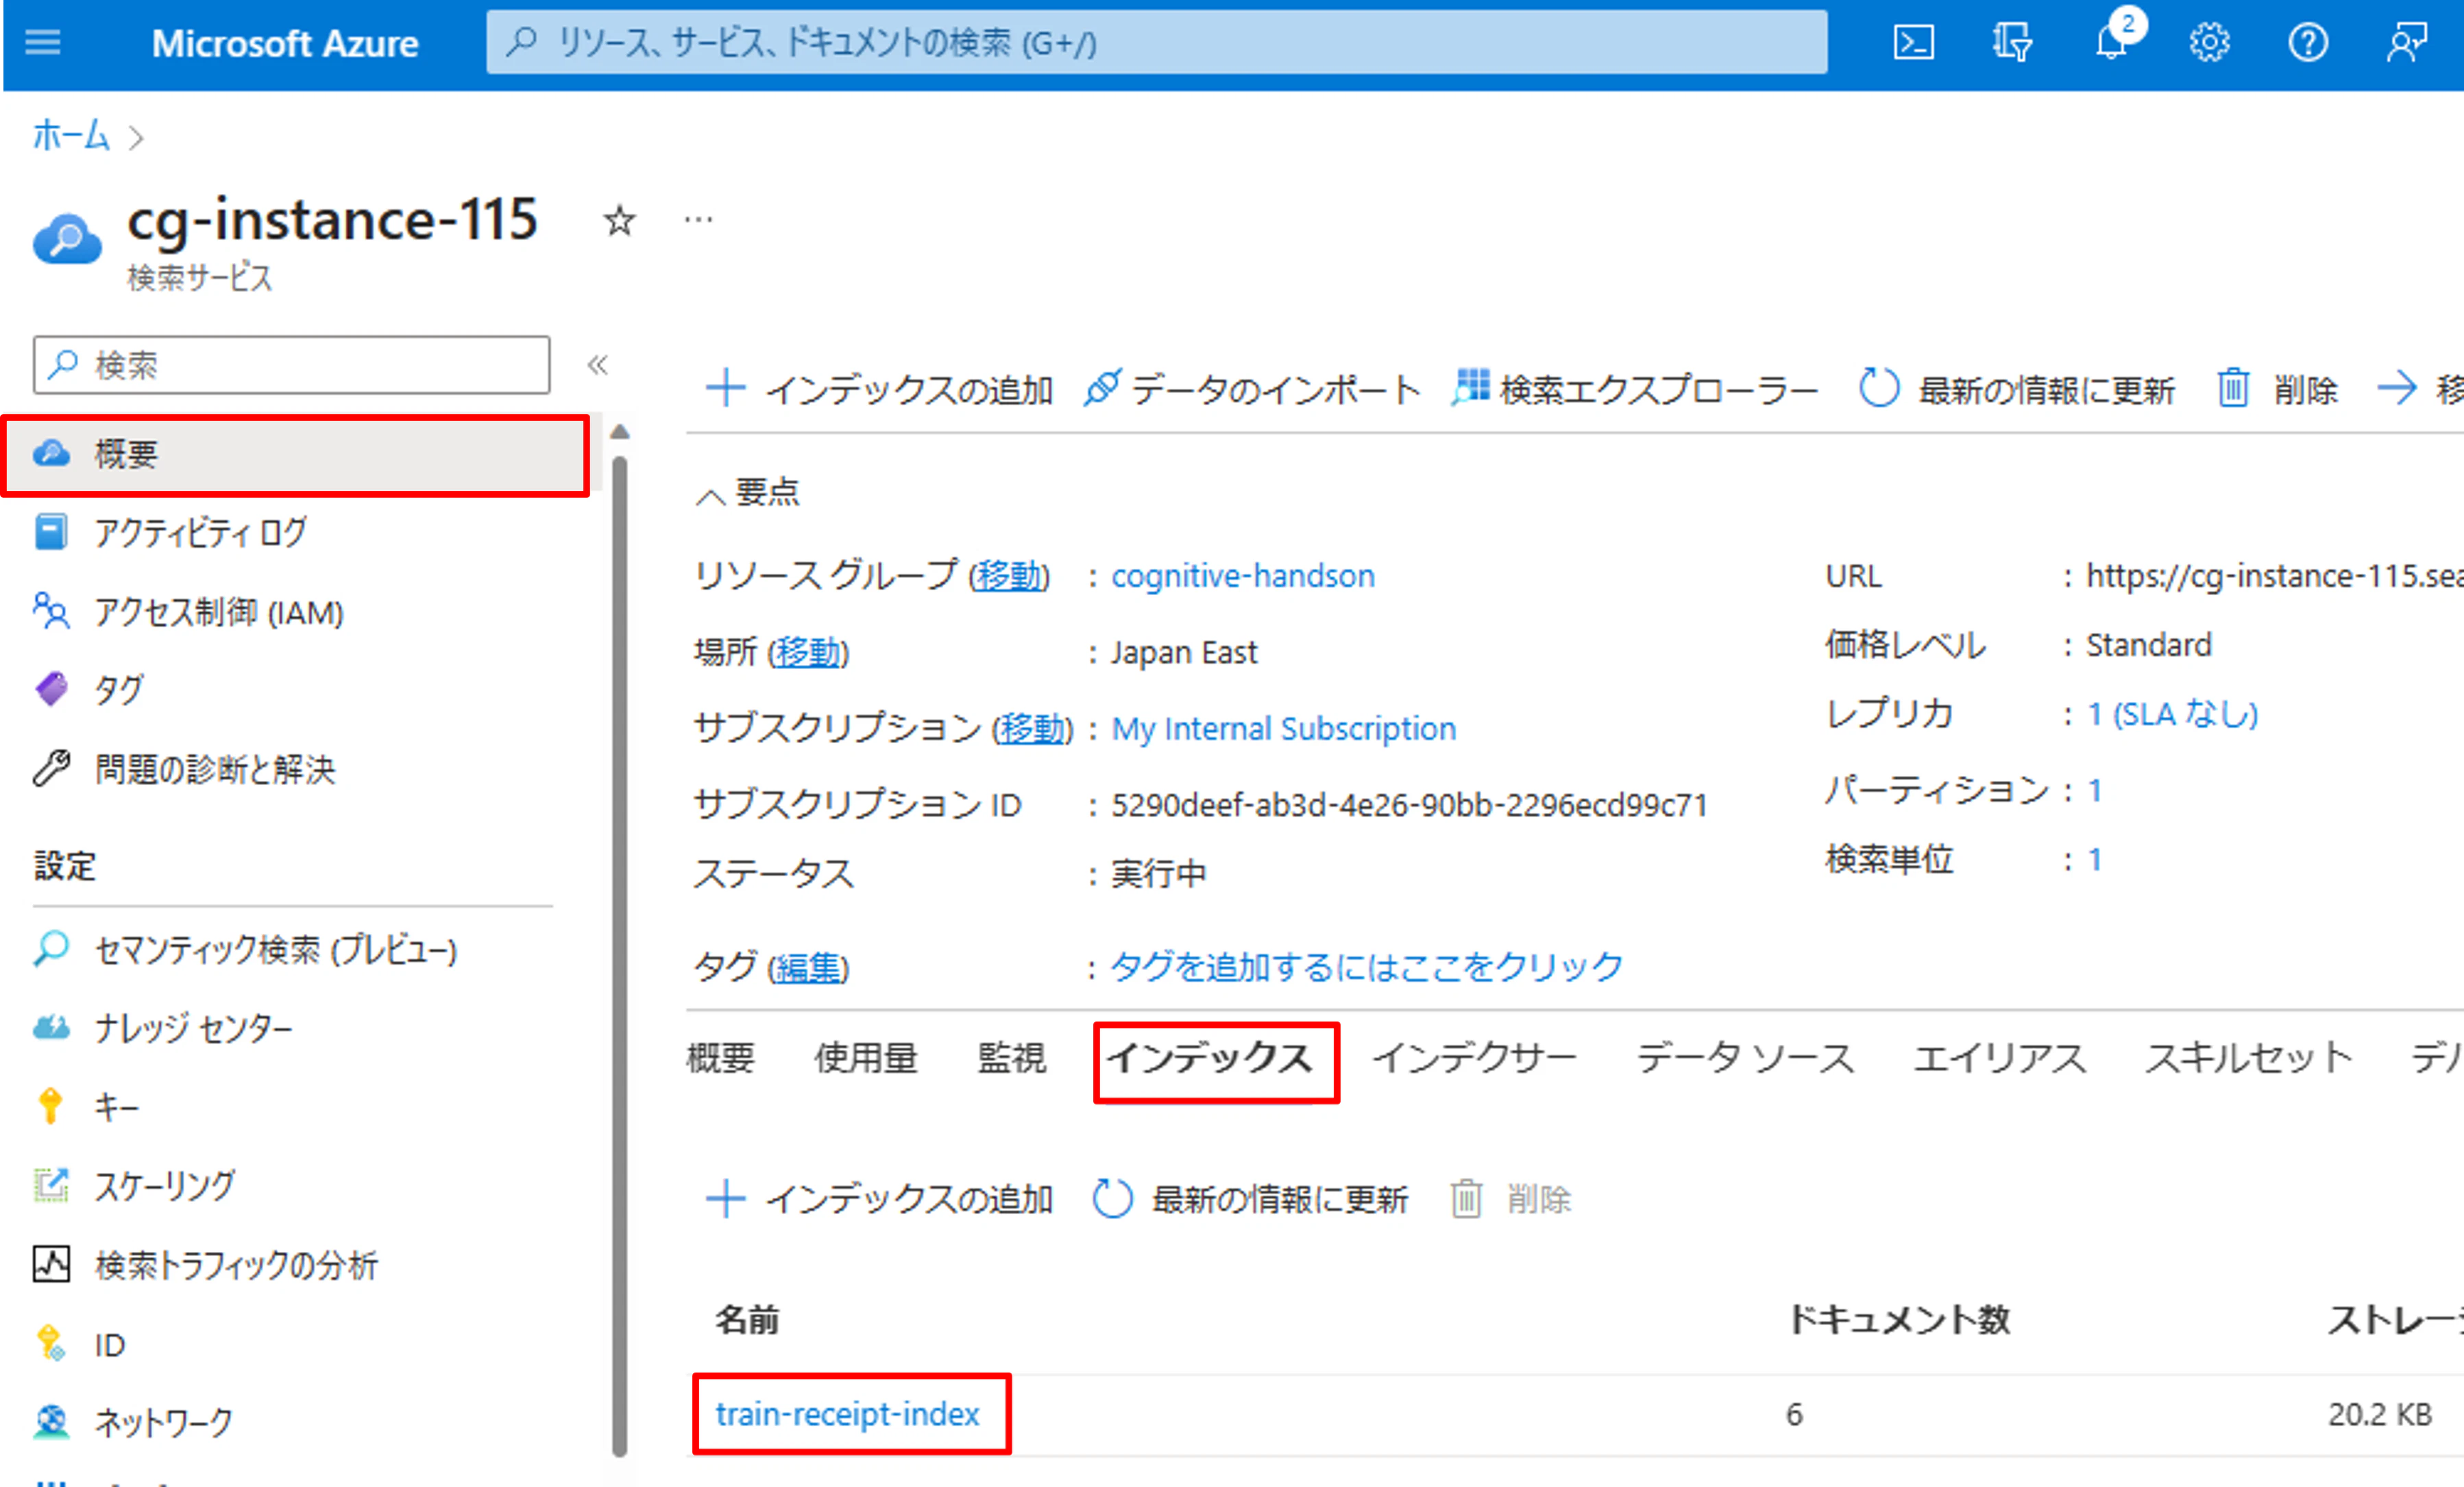Viewport: 2464px width, 1487px height.
Task: Favorite cg-instance-115 with the star icon
Action: click(x=620, y=220)
